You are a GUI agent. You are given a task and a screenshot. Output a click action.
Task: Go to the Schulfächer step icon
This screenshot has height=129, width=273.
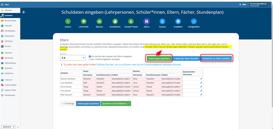click(115, 22)
